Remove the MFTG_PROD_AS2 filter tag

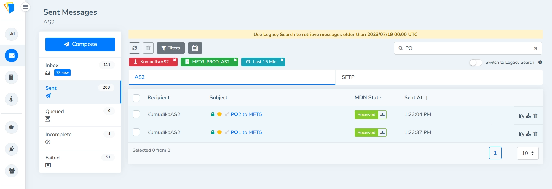(x=235, y=60)
